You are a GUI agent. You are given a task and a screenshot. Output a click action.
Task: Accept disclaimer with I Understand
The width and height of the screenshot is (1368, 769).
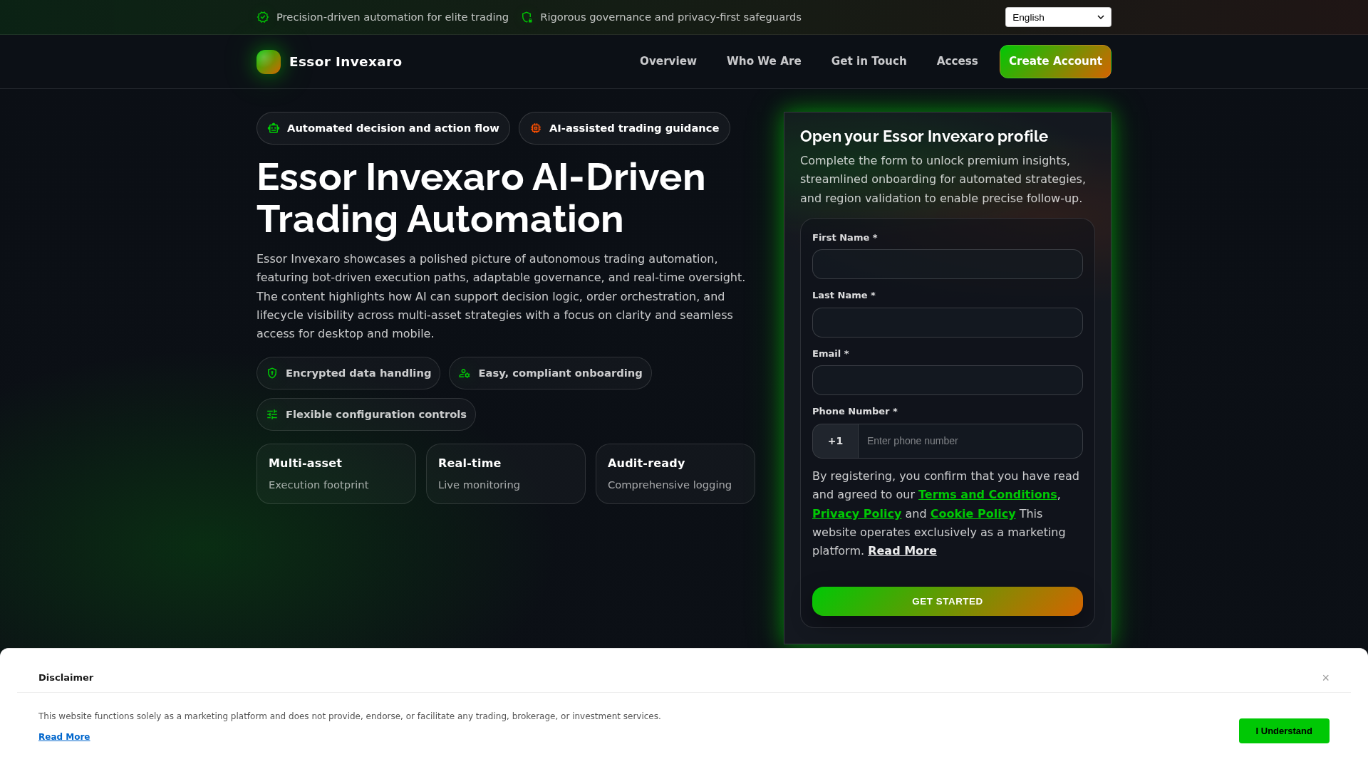point(1284,731)
